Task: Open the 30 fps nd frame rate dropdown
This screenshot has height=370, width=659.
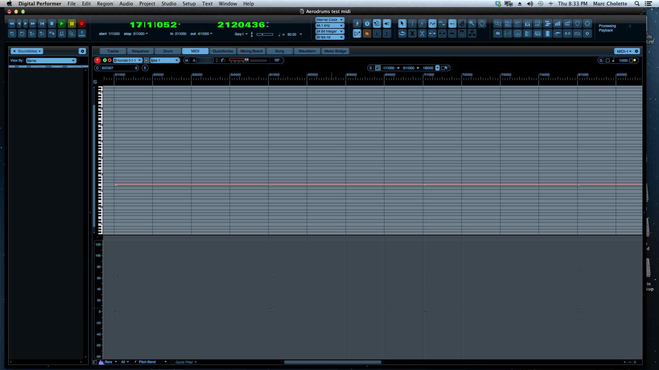Action: click(329, 37)
